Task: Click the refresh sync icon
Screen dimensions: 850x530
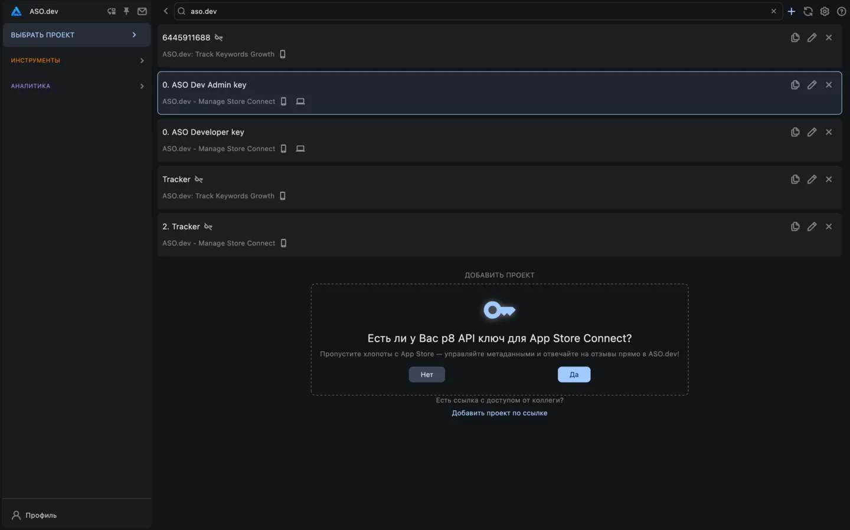Action: pos(808,11)
